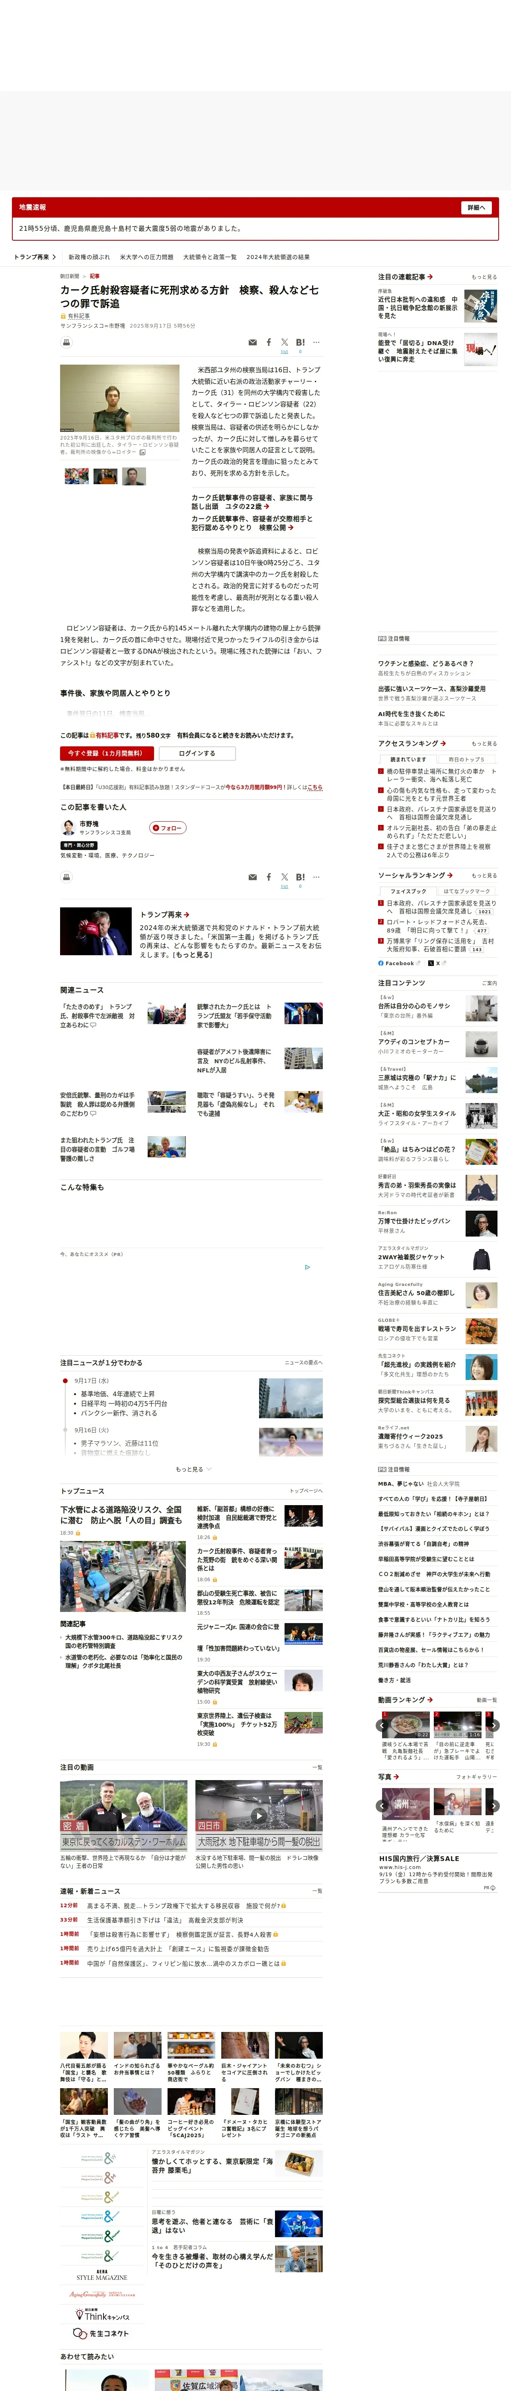Open main article photo of suspect
Screen dimensions: 511x2391
click(x=120, y=398)
